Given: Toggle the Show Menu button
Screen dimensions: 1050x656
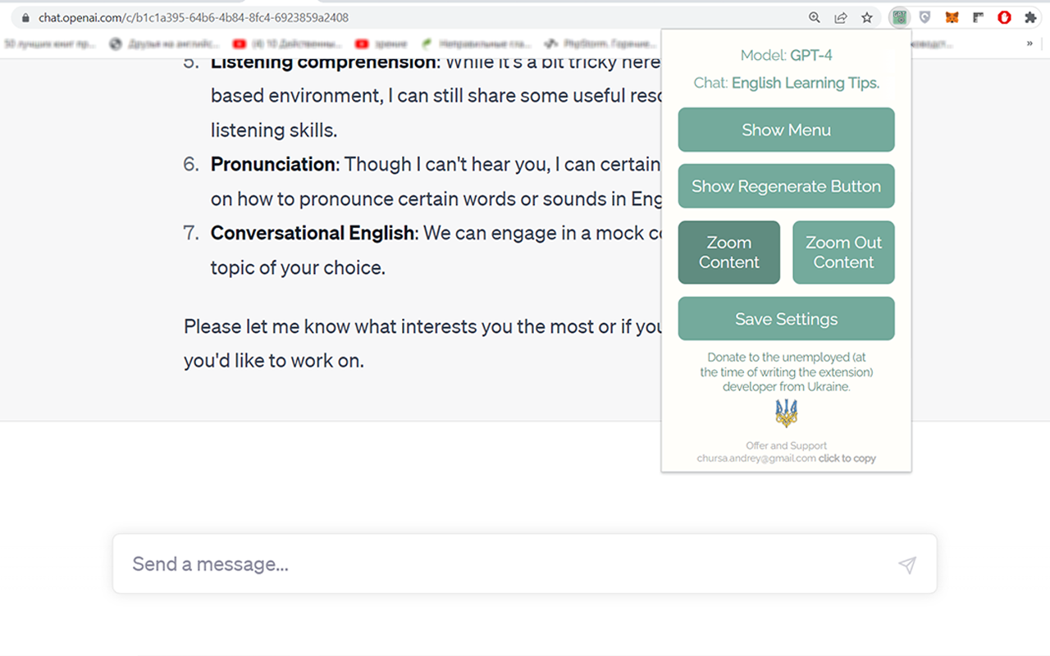Looking at the screenshot, I should [x=786, y=130].
